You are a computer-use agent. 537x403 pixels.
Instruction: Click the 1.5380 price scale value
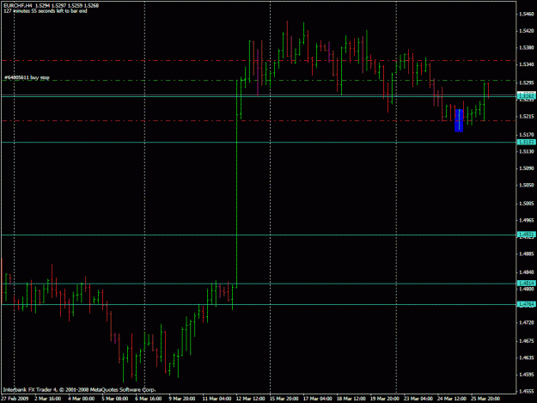click(x=527, y=47)
